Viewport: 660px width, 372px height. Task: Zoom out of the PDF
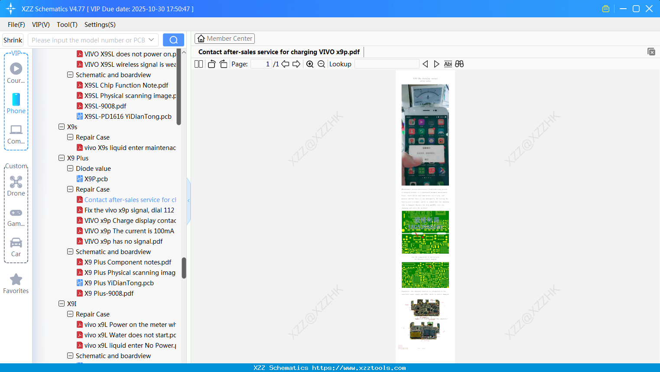(321, 64)
